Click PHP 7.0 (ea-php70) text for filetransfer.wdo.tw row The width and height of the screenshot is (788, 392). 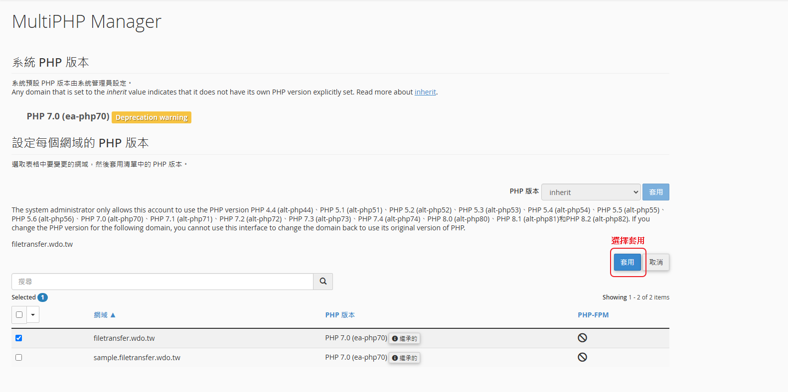pos(356,338)
